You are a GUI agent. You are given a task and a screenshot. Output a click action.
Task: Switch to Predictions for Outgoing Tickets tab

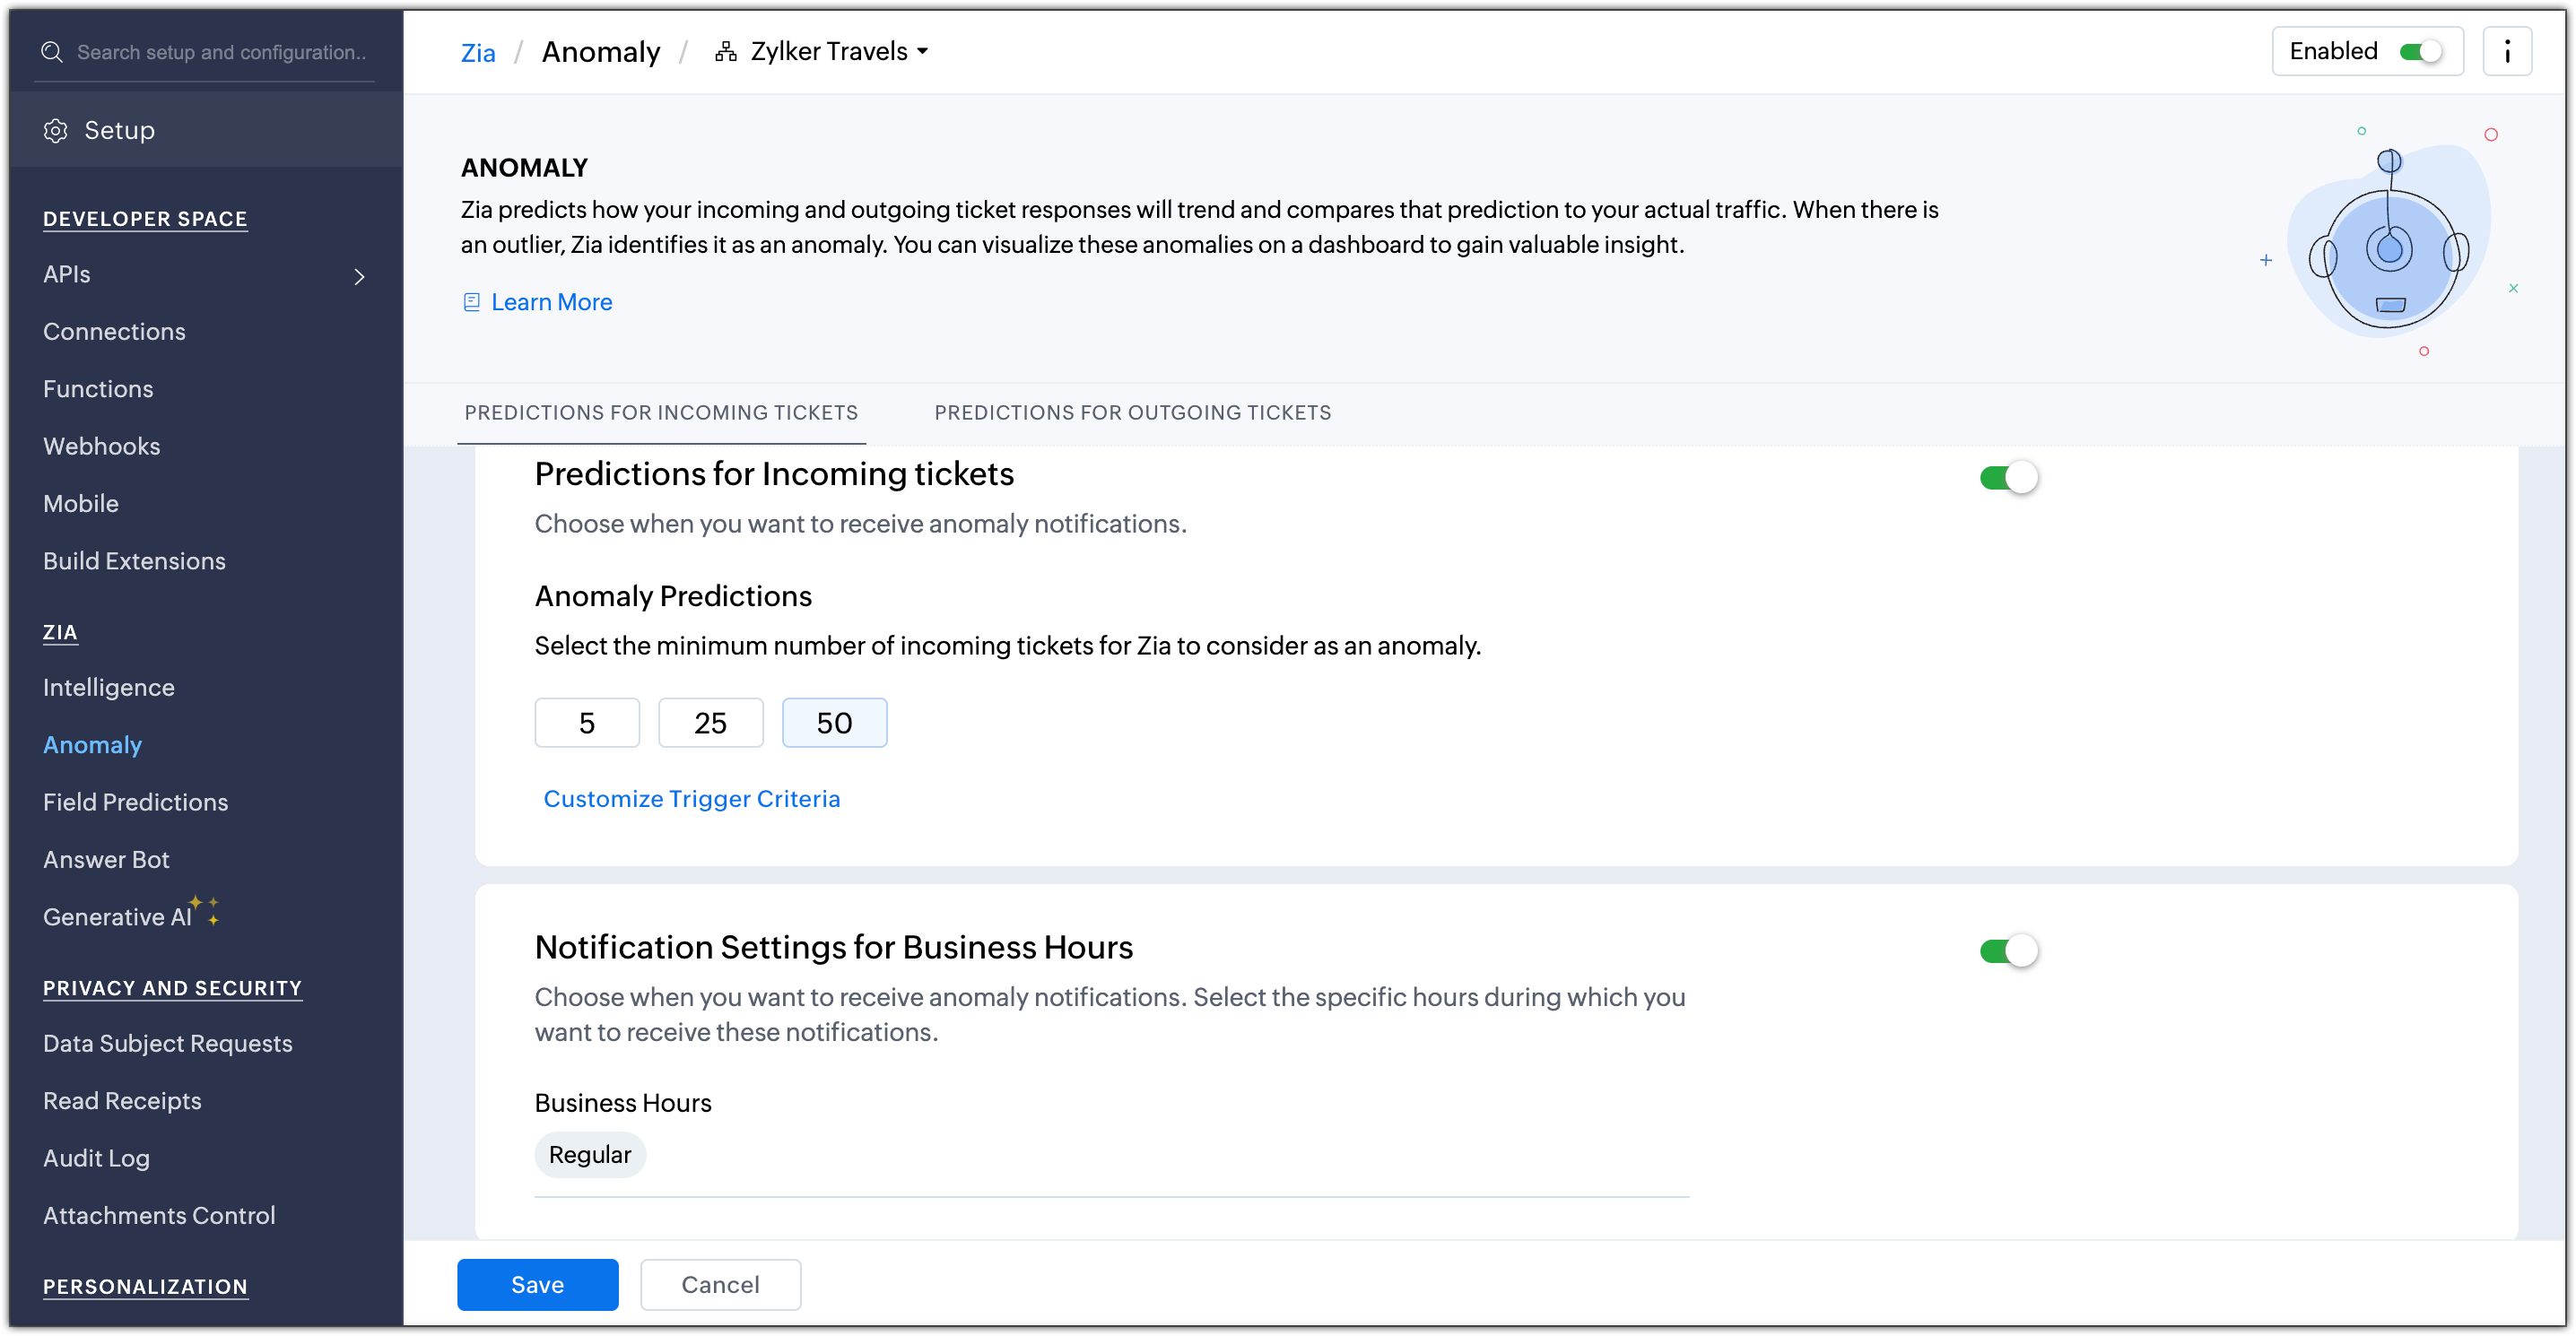click(1132, 413)
